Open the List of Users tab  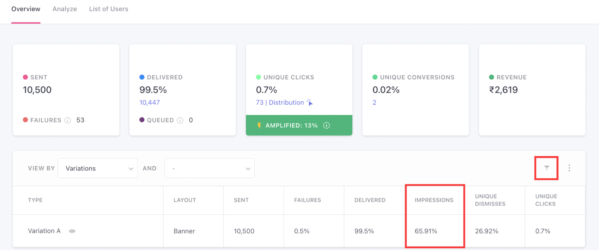[x=109, y=9]
